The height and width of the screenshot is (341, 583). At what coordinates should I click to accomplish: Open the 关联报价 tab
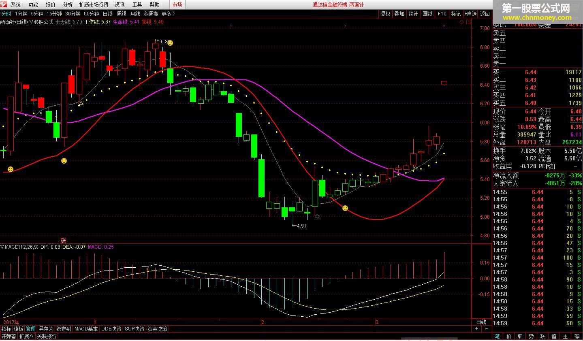pyautogui.click(x=47, y=336)
